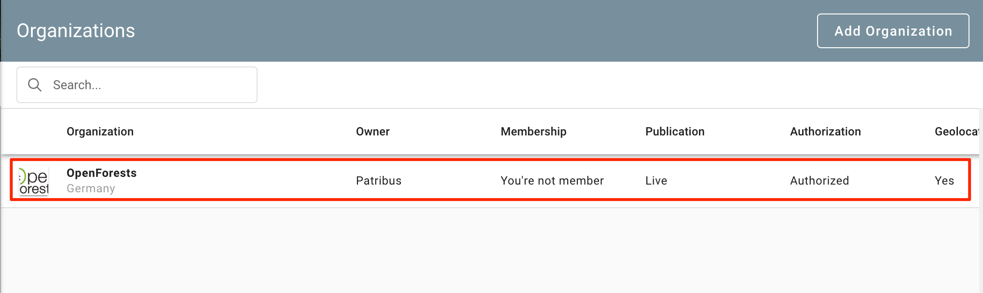This screenshot has height=293, width=983.
Task: Sort by the Authorization column header
Action: [825, 132]
